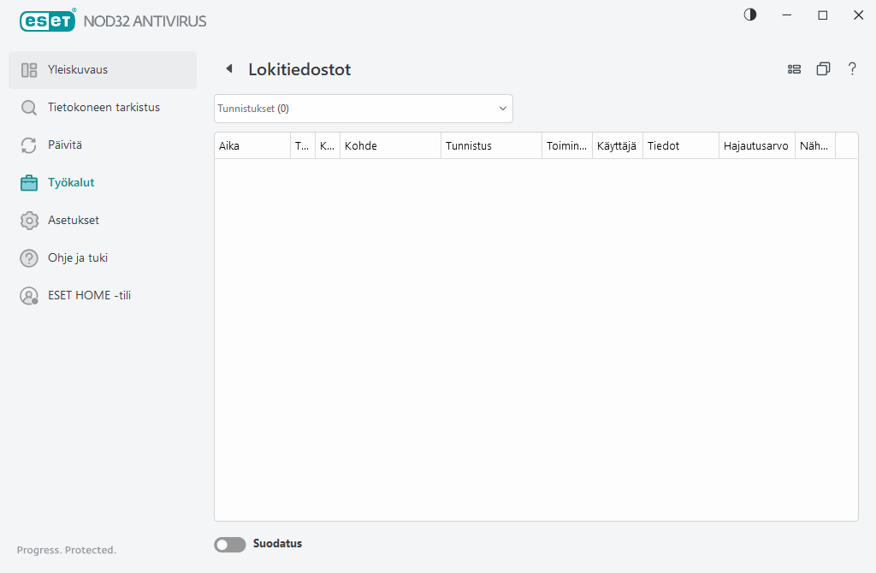Image resolution: width=876 pixels, height=573 pixels.
Task: Click the Kohde column header
Action: pyautogui.click(x=361, y=145)
